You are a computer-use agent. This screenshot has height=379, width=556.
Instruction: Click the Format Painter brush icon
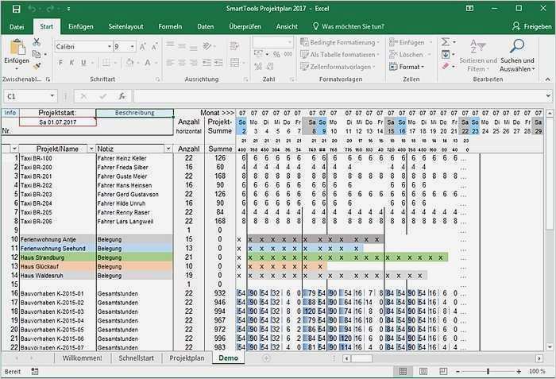pos(37,66)
